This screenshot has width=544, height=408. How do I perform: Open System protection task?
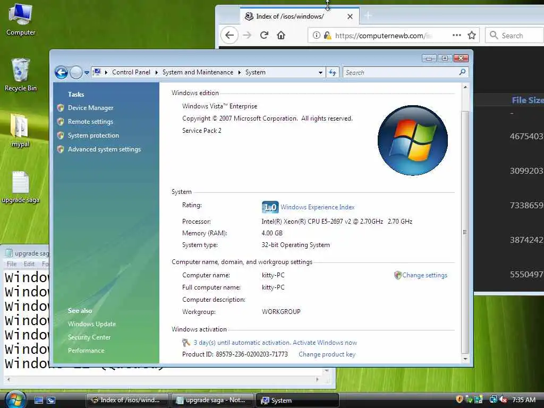[93, 135]
